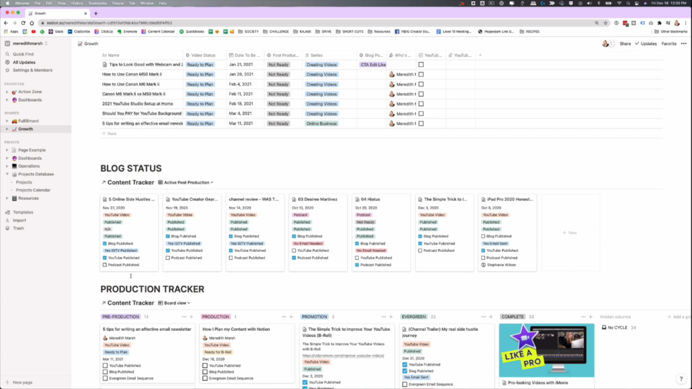Open meredithmarsh workspace switcher
692x389 pixels.
27,44
